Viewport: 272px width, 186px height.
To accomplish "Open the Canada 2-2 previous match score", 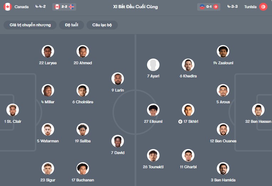I will [64, 7].
